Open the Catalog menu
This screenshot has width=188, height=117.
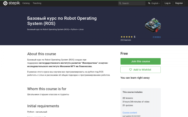(26, 3)
